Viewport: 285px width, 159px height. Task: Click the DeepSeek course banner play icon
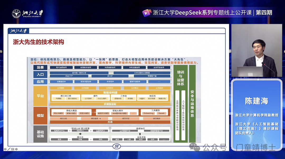coord(147,13)
